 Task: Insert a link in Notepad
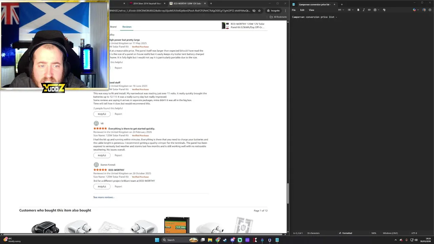click(369, 10)
